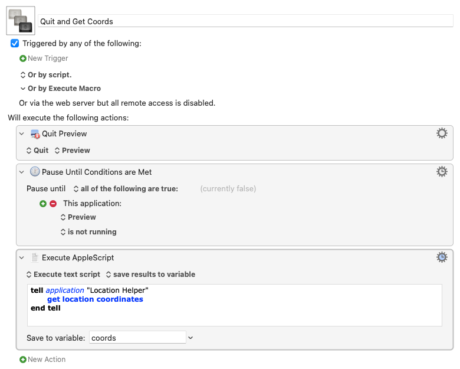Click the Quit Preview action icon
460x369 pixels.
pos(35,134)
